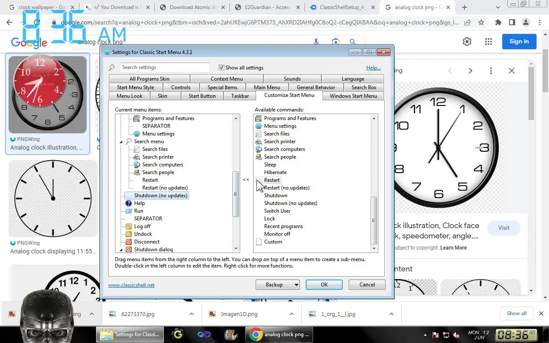Click the Available commands vertical scrollbar thumb
This screenshot has height=343, width=549.
click(x=374, y=220)
